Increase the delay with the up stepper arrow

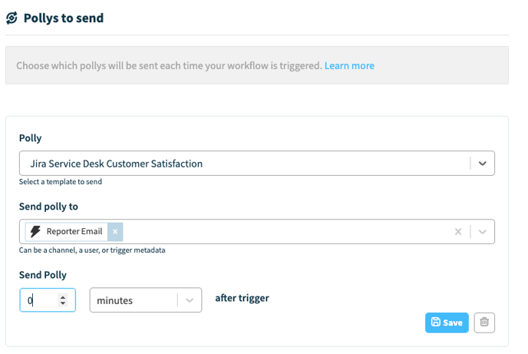tap(63, 296)
